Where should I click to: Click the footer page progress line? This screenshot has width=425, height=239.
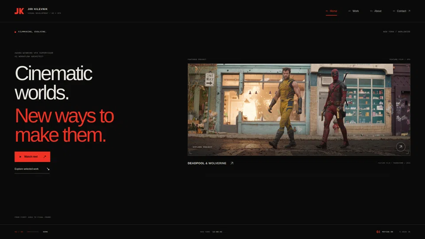point(33,232)
